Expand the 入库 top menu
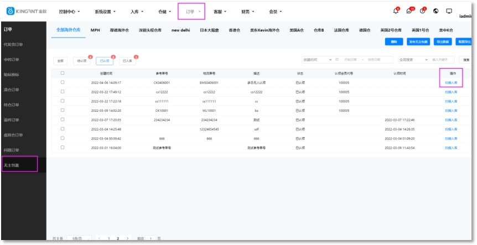Viewport: 477px width, 245px height. (137, 12)
